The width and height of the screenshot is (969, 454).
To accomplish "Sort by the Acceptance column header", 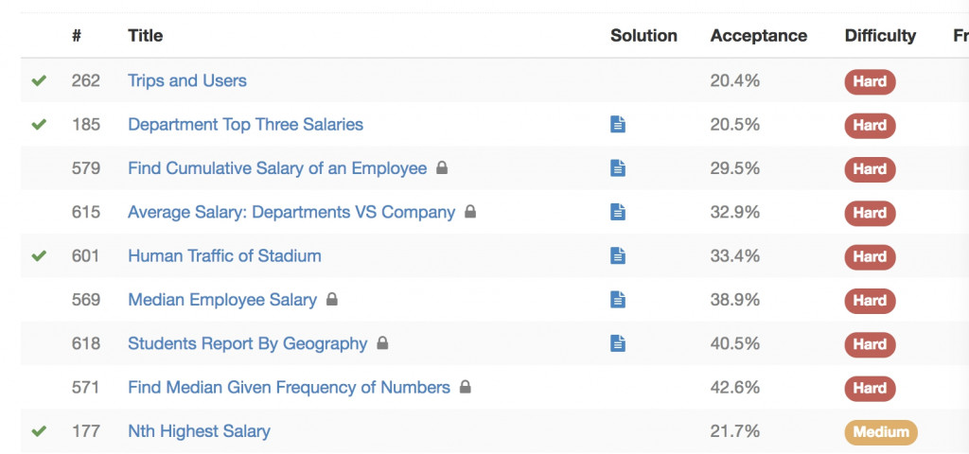I will click(x=758, y=36).
